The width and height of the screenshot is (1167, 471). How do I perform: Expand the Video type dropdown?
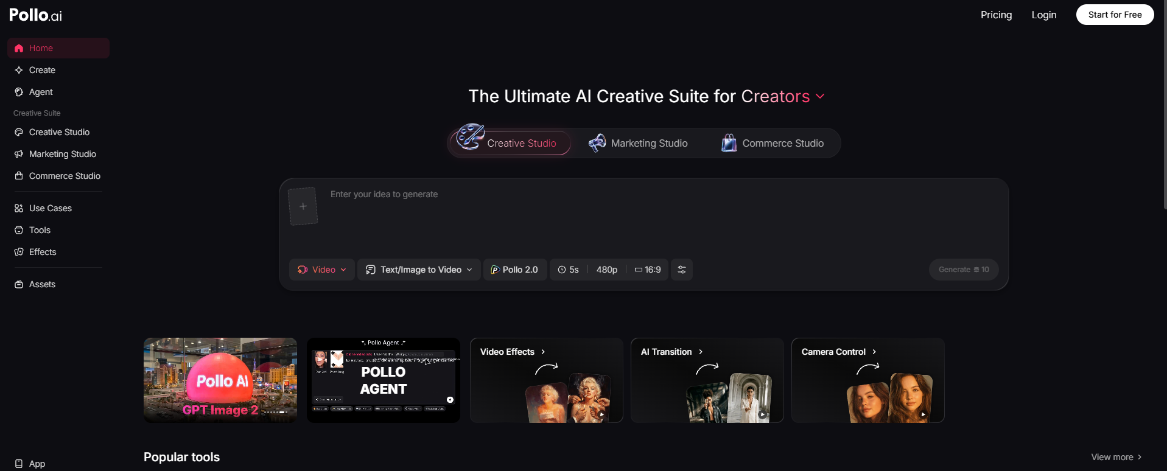(322, 270)
